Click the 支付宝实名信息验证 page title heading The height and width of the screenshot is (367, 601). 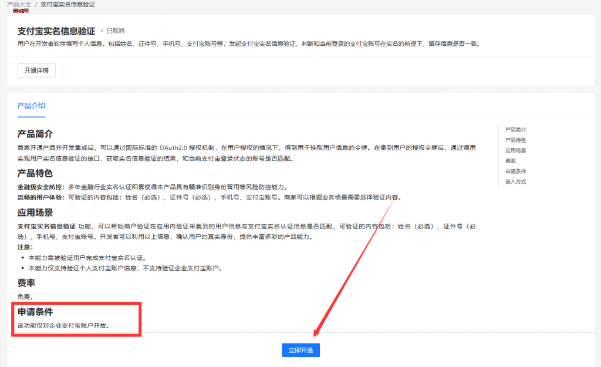pos(56,31)
